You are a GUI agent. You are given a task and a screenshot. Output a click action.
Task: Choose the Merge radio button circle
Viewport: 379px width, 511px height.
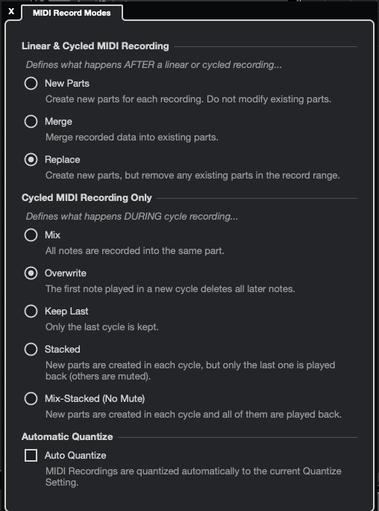click(x=31, y=122)
